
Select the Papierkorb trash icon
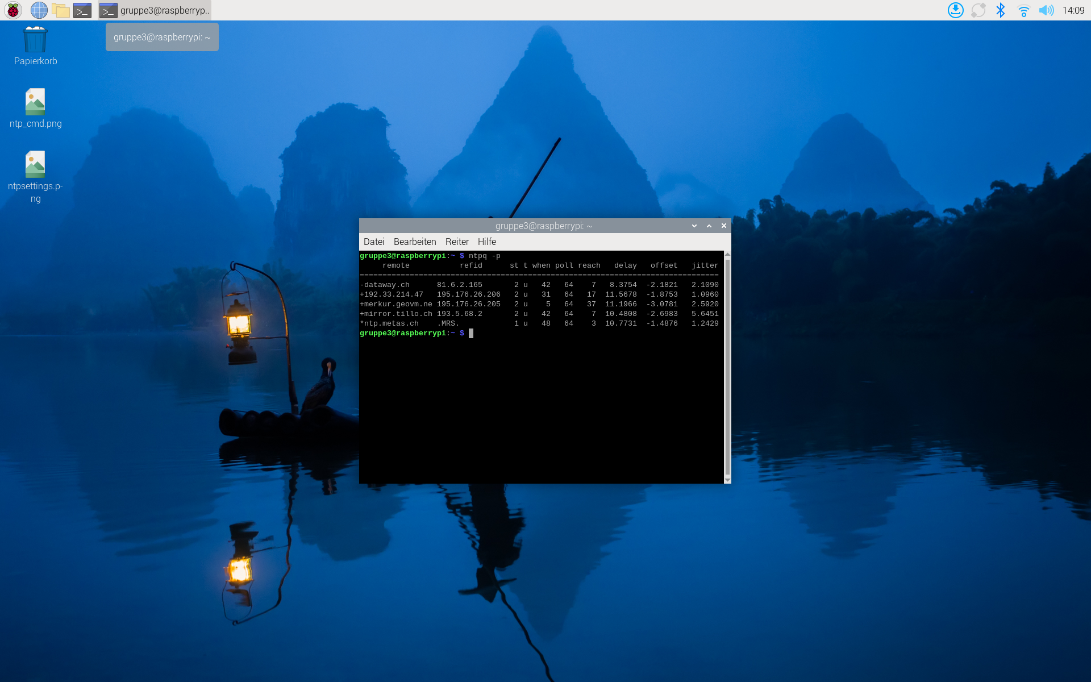pos(35,40)
